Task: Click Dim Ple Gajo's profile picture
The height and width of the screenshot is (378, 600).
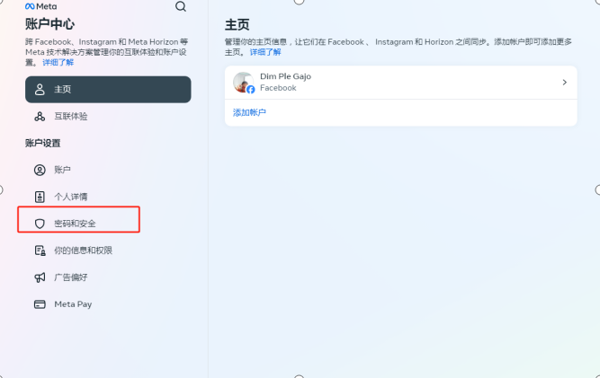Action: coord(243,83)
